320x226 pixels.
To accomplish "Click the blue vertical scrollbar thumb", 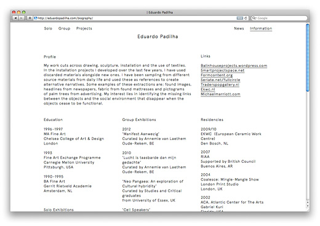I will [308, 58].
